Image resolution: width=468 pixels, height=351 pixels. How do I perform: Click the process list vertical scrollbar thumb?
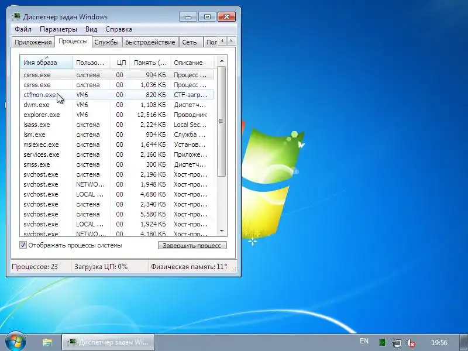222,121
